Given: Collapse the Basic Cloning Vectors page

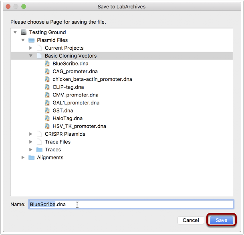Looking at the screenshot, I should 31,56.
